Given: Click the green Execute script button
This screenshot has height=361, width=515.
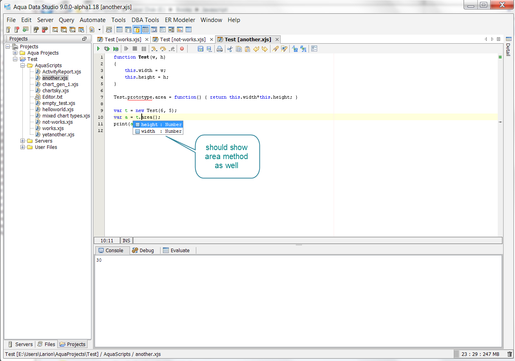Looking at the screenshot, I should pos(99,49).
